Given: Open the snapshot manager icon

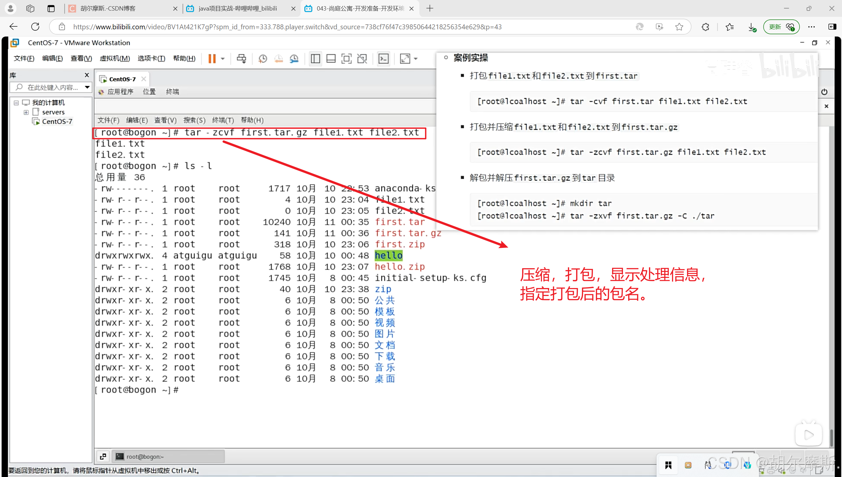Looking at the screenshot, I should (294, 59).
